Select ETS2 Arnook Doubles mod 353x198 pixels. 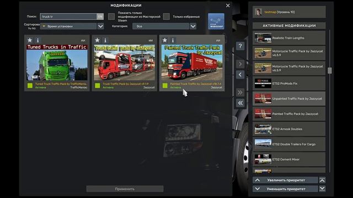289,129
